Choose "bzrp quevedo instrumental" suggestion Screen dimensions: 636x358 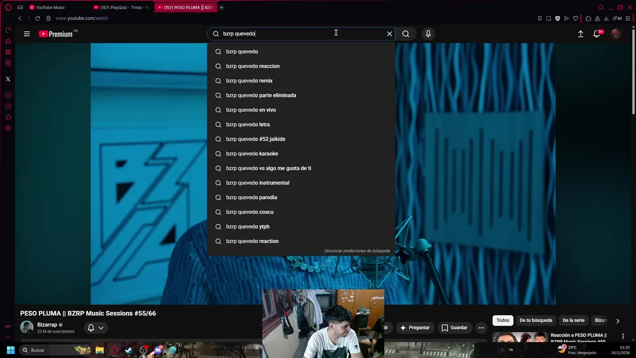point(301,182)
